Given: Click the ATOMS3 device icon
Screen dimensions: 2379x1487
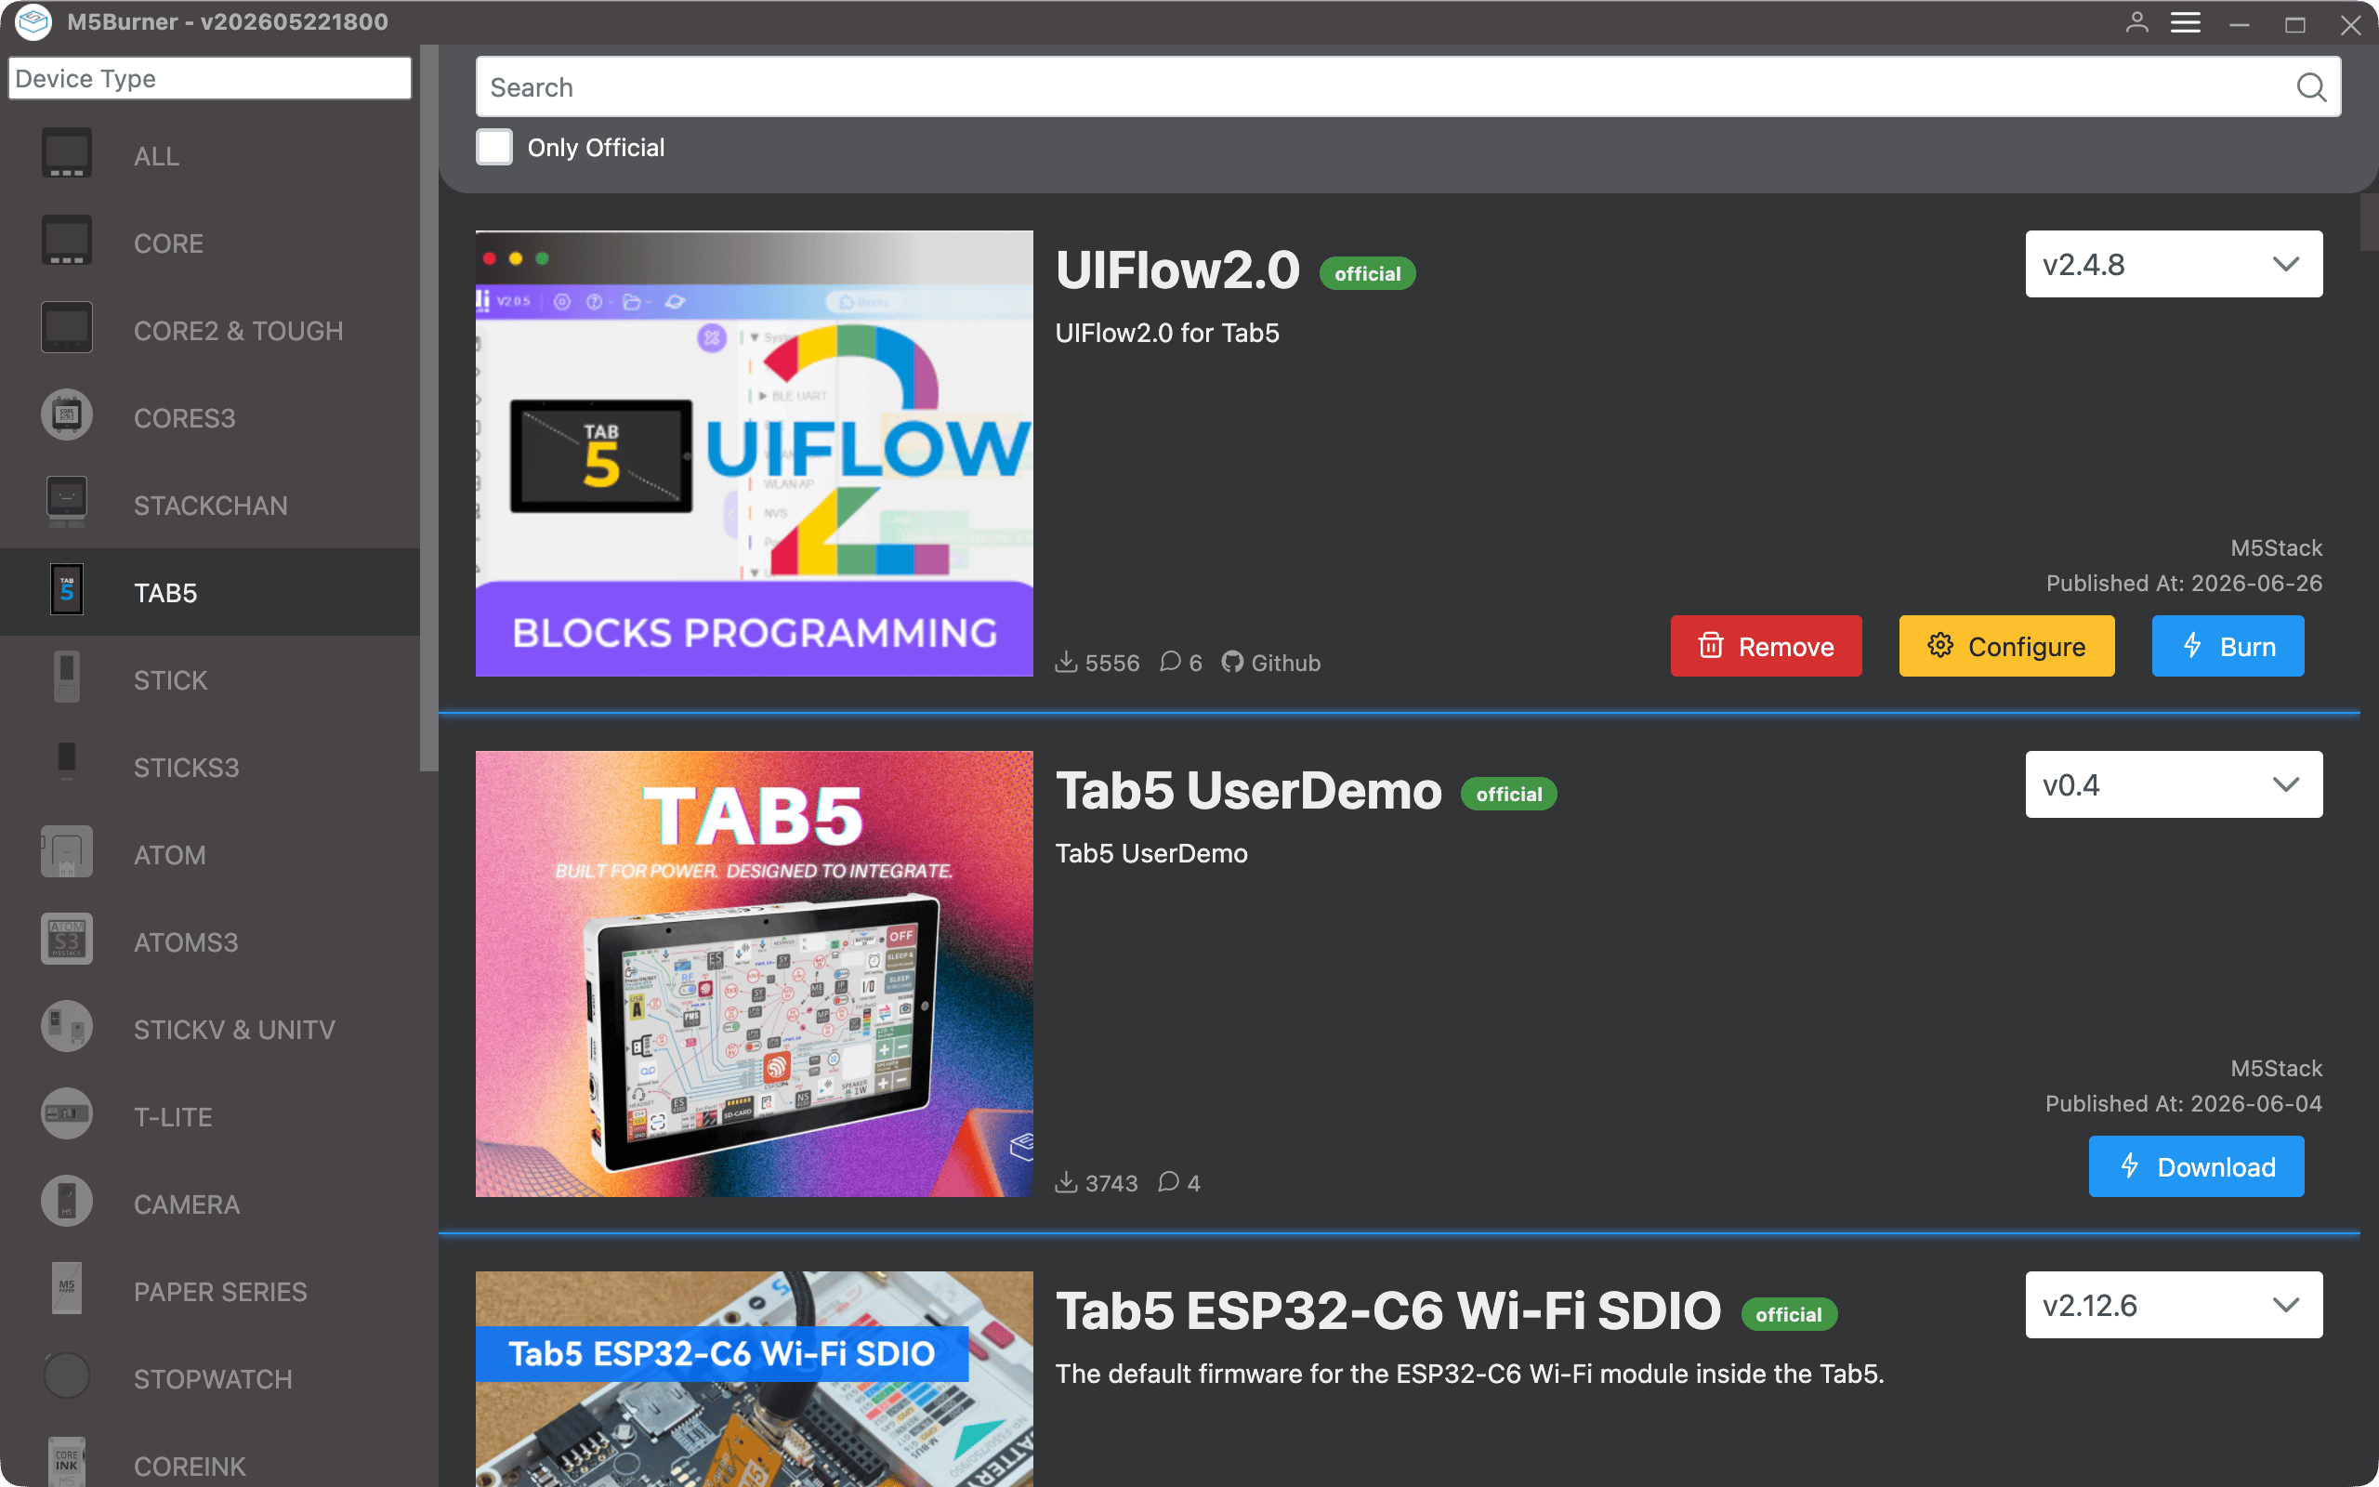Looking at the screenshot, I should (x=67, y=941).
